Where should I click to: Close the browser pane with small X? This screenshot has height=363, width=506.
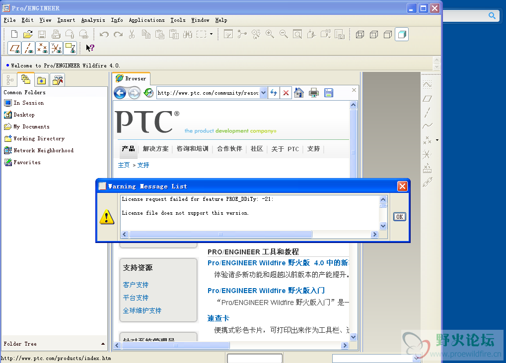354,90
